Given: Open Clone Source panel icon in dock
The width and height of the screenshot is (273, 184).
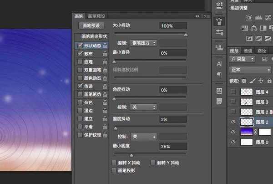Looking at the screenshot, I should point(219,47).
